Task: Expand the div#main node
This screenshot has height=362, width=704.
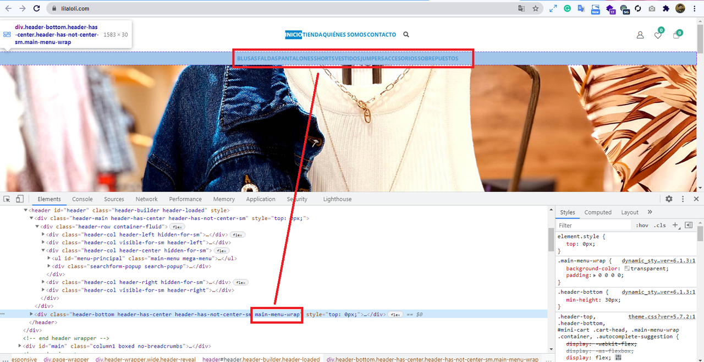Action: pos(19,346)
